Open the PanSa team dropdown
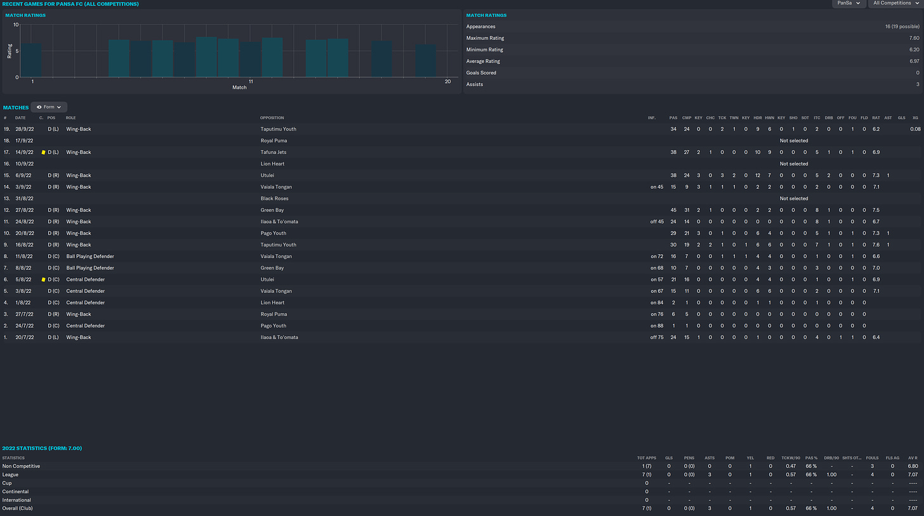 coord(849,3)
